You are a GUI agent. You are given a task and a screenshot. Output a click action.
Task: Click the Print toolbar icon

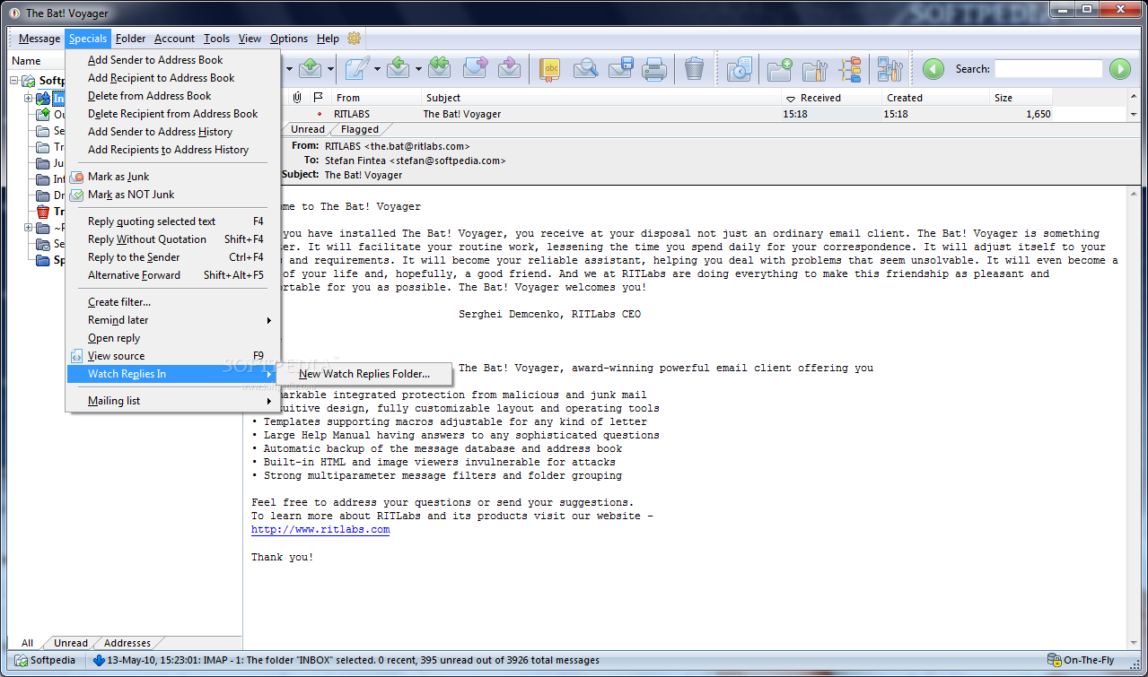(x=654, y=68)
